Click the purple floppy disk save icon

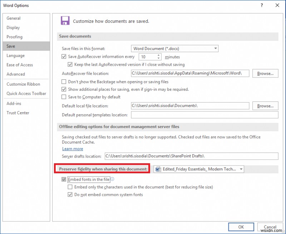pos(65,21)
